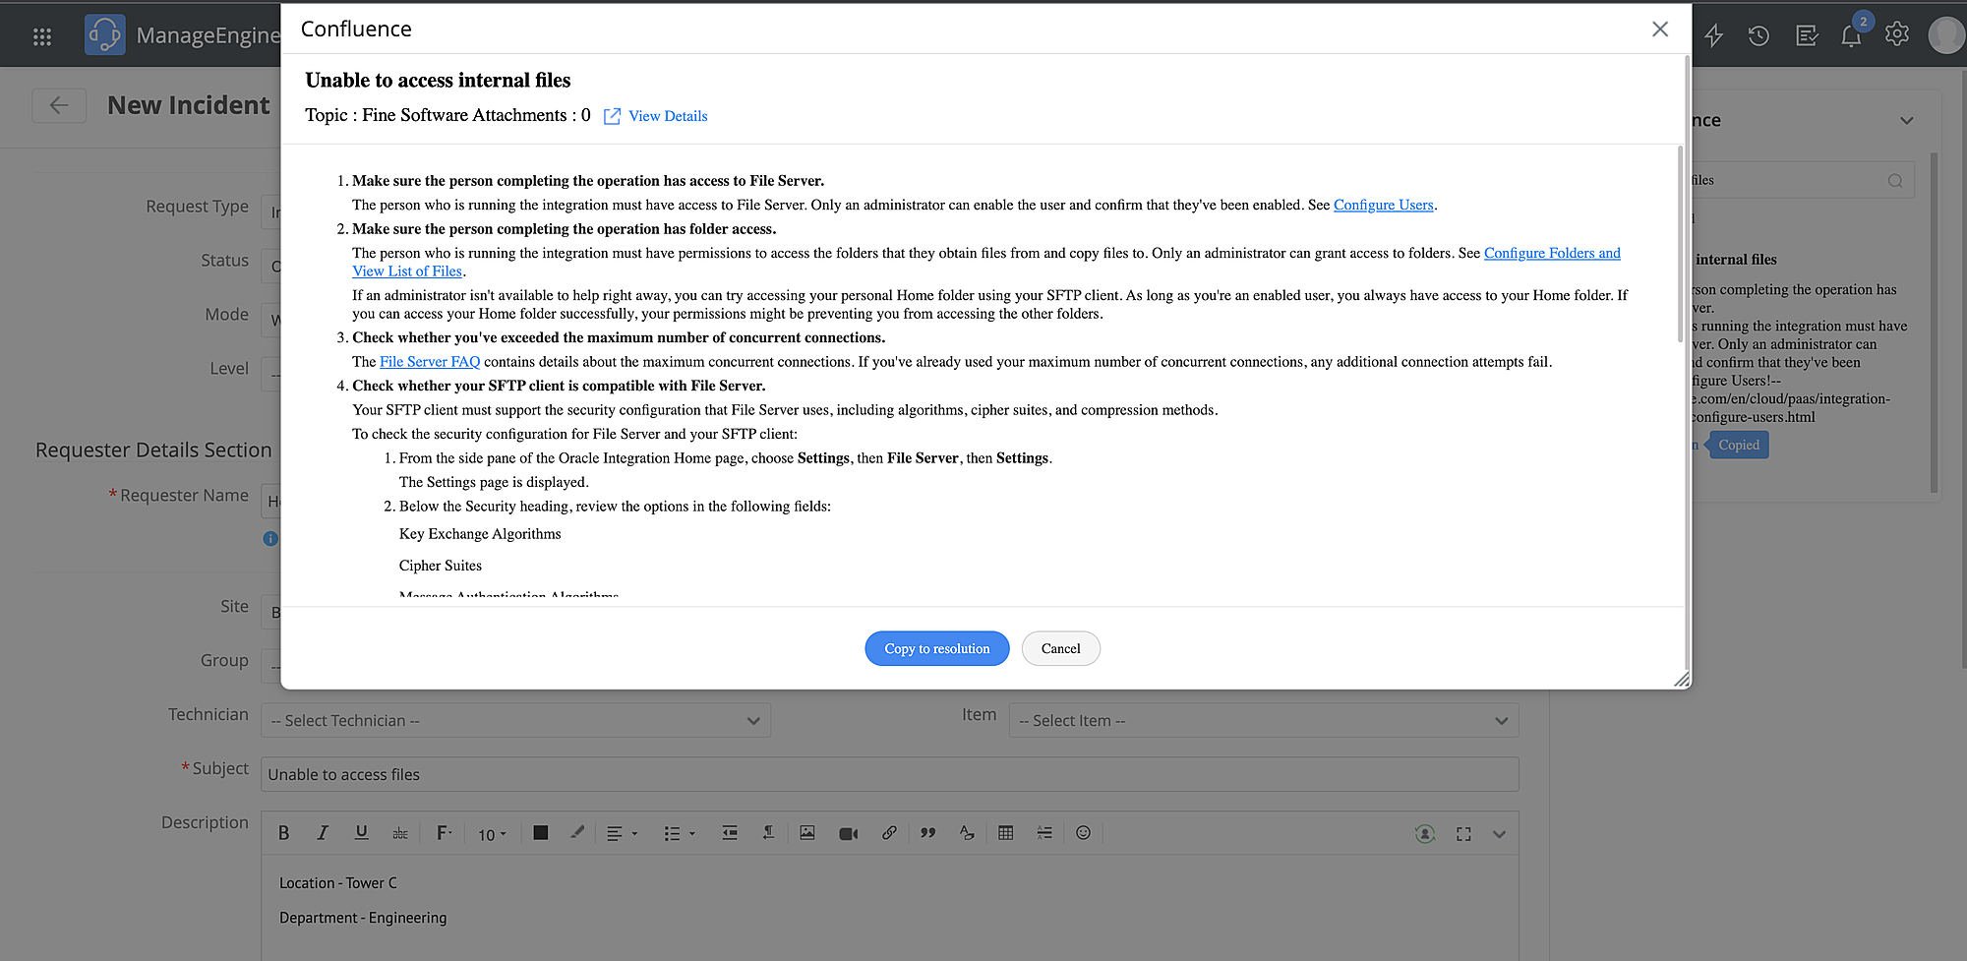Open the tasks checklist icon in header

[x=1807, y=36]
